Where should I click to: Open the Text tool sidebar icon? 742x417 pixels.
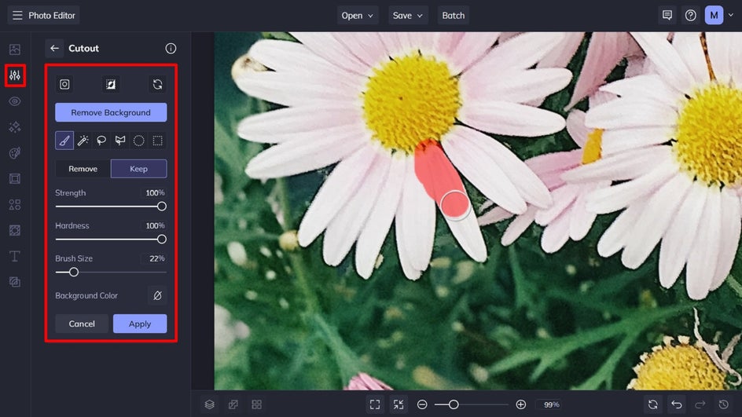point(15,256)
